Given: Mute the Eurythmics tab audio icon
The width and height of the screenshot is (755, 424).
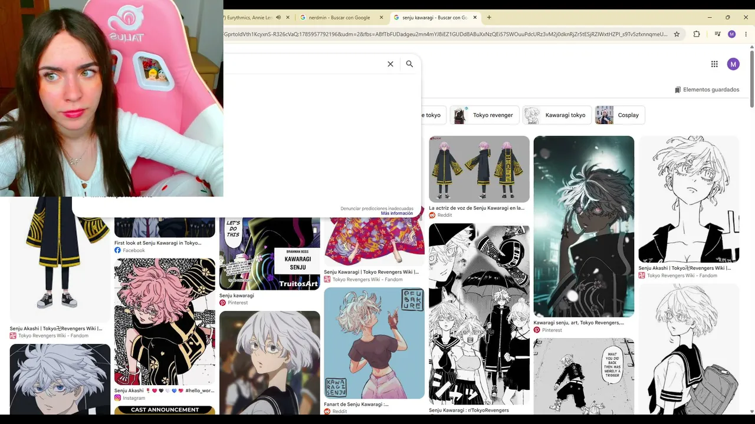Looking at the screenshot, I should pos(278,18).
